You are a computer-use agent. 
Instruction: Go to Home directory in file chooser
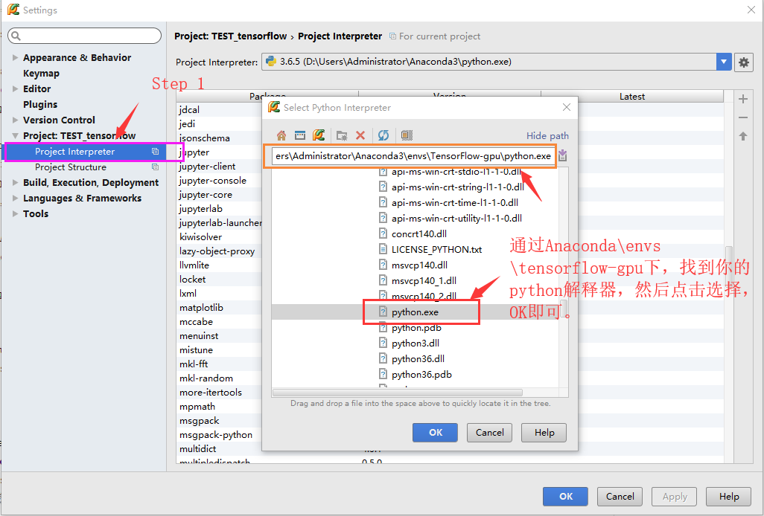(281, 135)
